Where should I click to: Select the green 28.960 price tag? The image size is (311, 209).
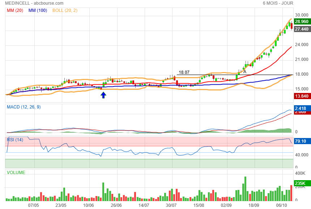[x=301, y=22]
